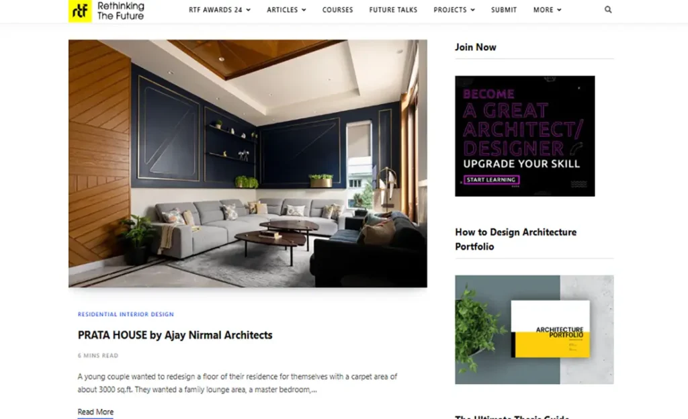Click the Start Learning button
Viewport: 688px width, 419px height.
click(x=491, y=180)
